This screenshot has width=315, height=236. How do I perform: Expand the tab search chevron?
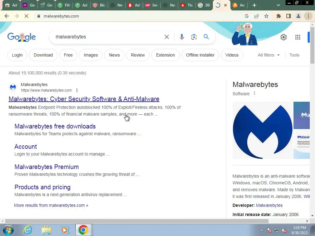pyautogui.click(x=278, y=5)
